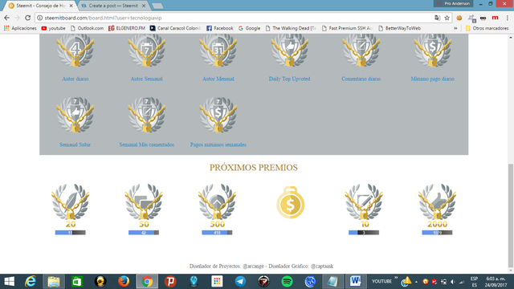
Task: Open the Chrome three-dot menu
Action: point(507,18)
